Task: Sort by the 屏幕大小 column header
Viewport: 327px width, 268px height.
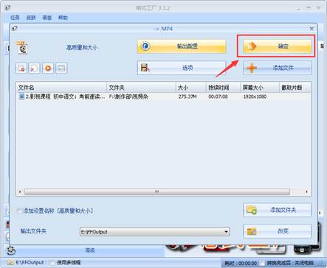Action: coord(260,88)
